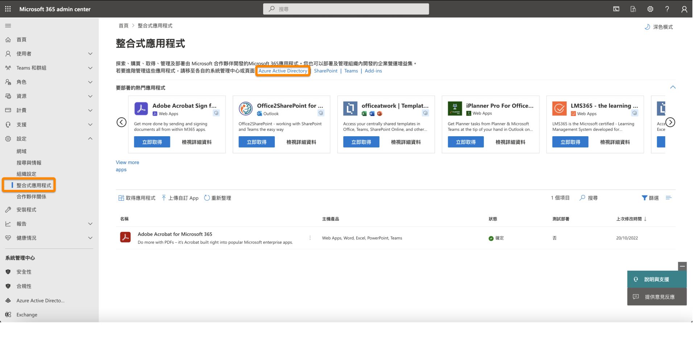Click certification badge on Office2SharePoint card
Image resolution: width=696 pixels, height=354 pixels.
pyautogui.click(x=321, y=113)
